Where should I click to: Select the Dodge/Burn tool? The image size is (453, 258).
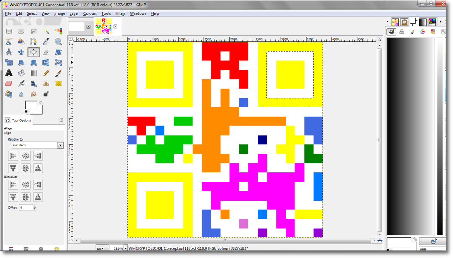[x=46, y=94]
